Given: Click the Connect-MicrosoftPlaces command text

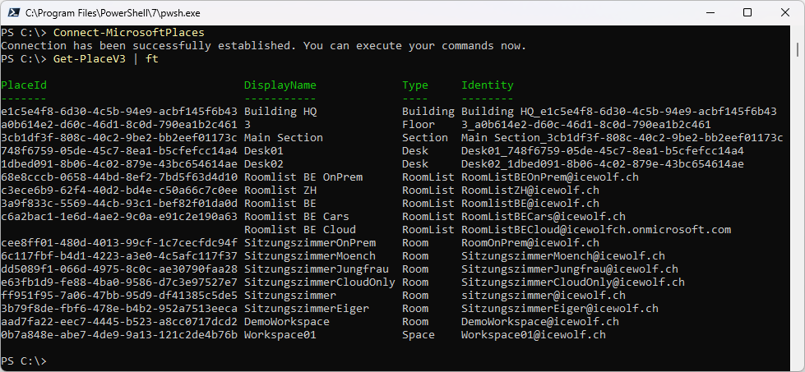Looking at the screenshot, I should tap(129, 33).
